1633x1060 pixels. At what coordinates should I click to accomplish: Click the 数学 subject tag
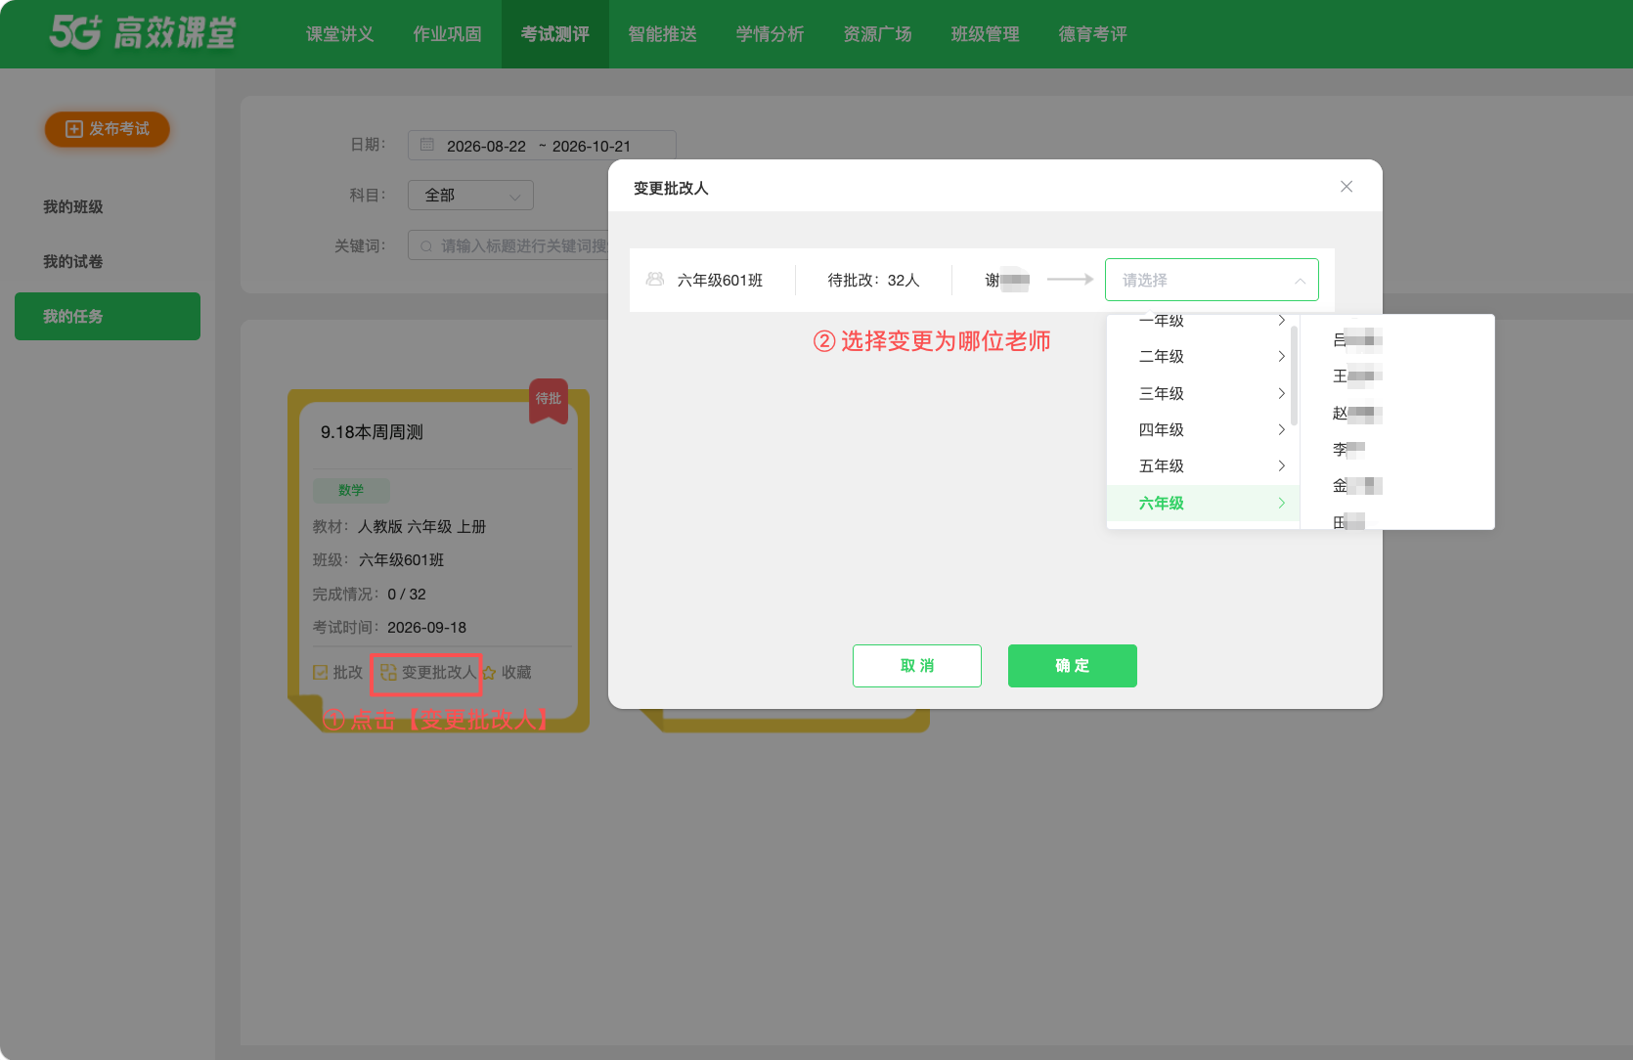351,490
